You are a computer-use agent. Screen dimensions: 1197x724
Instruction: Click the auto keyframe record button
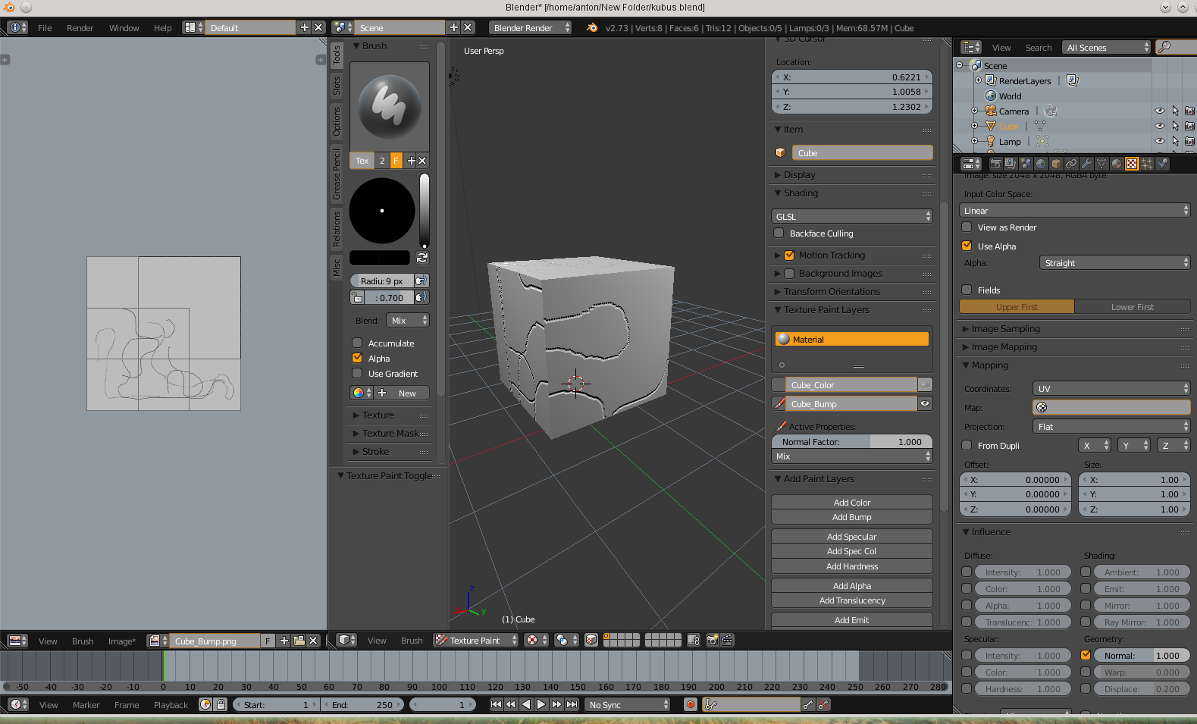[x=690, y=704]
